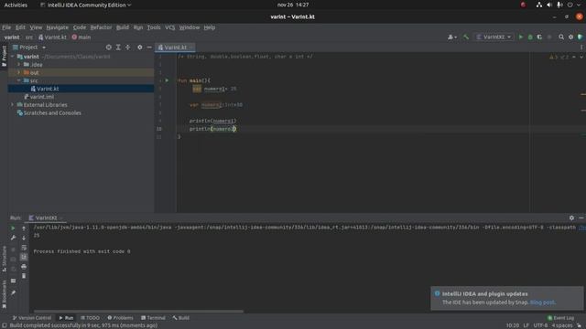
Task: Collapse the src folder
Action: [x=19, y=80]
